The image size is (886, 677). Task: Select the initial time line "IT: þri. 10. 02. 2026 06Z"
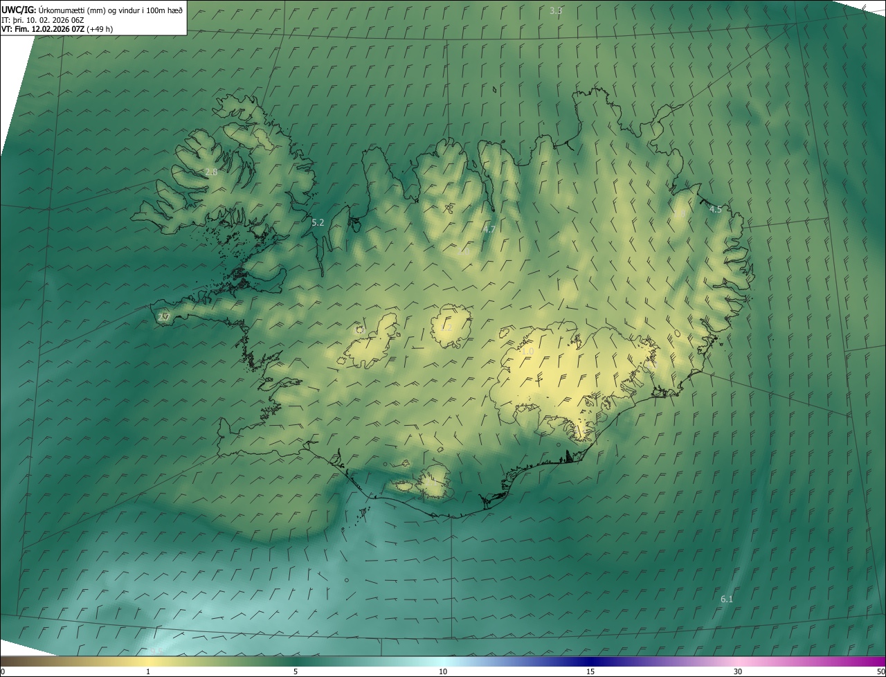tap(43, 19)
